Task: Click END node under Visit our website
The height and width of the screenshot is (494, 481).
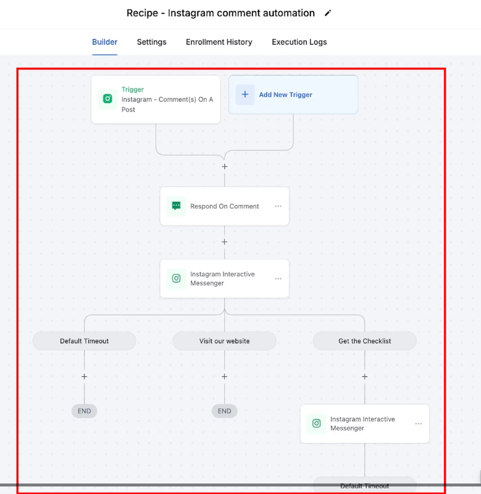Action: point(224,411)
